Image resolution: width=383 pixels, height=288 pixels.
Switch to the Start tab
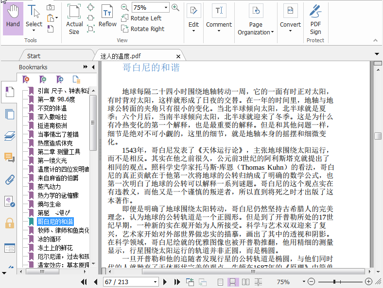(x=34, y=56)
